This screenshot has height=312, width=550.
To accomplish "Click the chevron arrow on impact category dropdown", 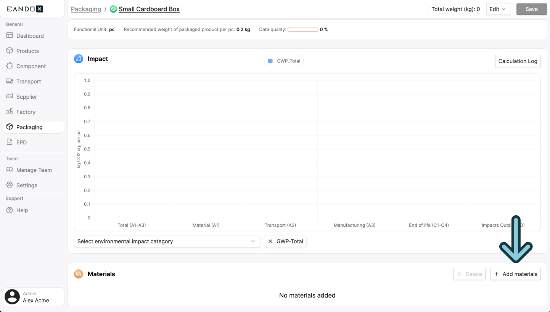I will (x=252, y=241).
